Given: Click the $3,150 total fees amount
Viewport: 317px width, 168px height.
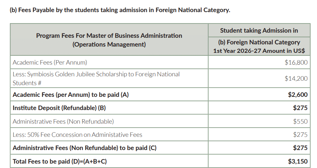Looking at the screenshot, I should click(x=297, y=161).
